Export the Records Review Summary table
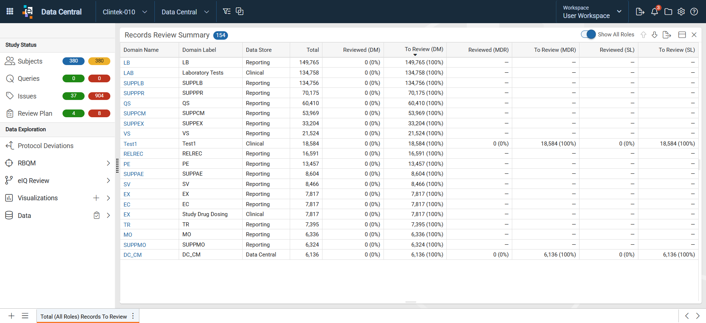 click(x=667, y=35)
